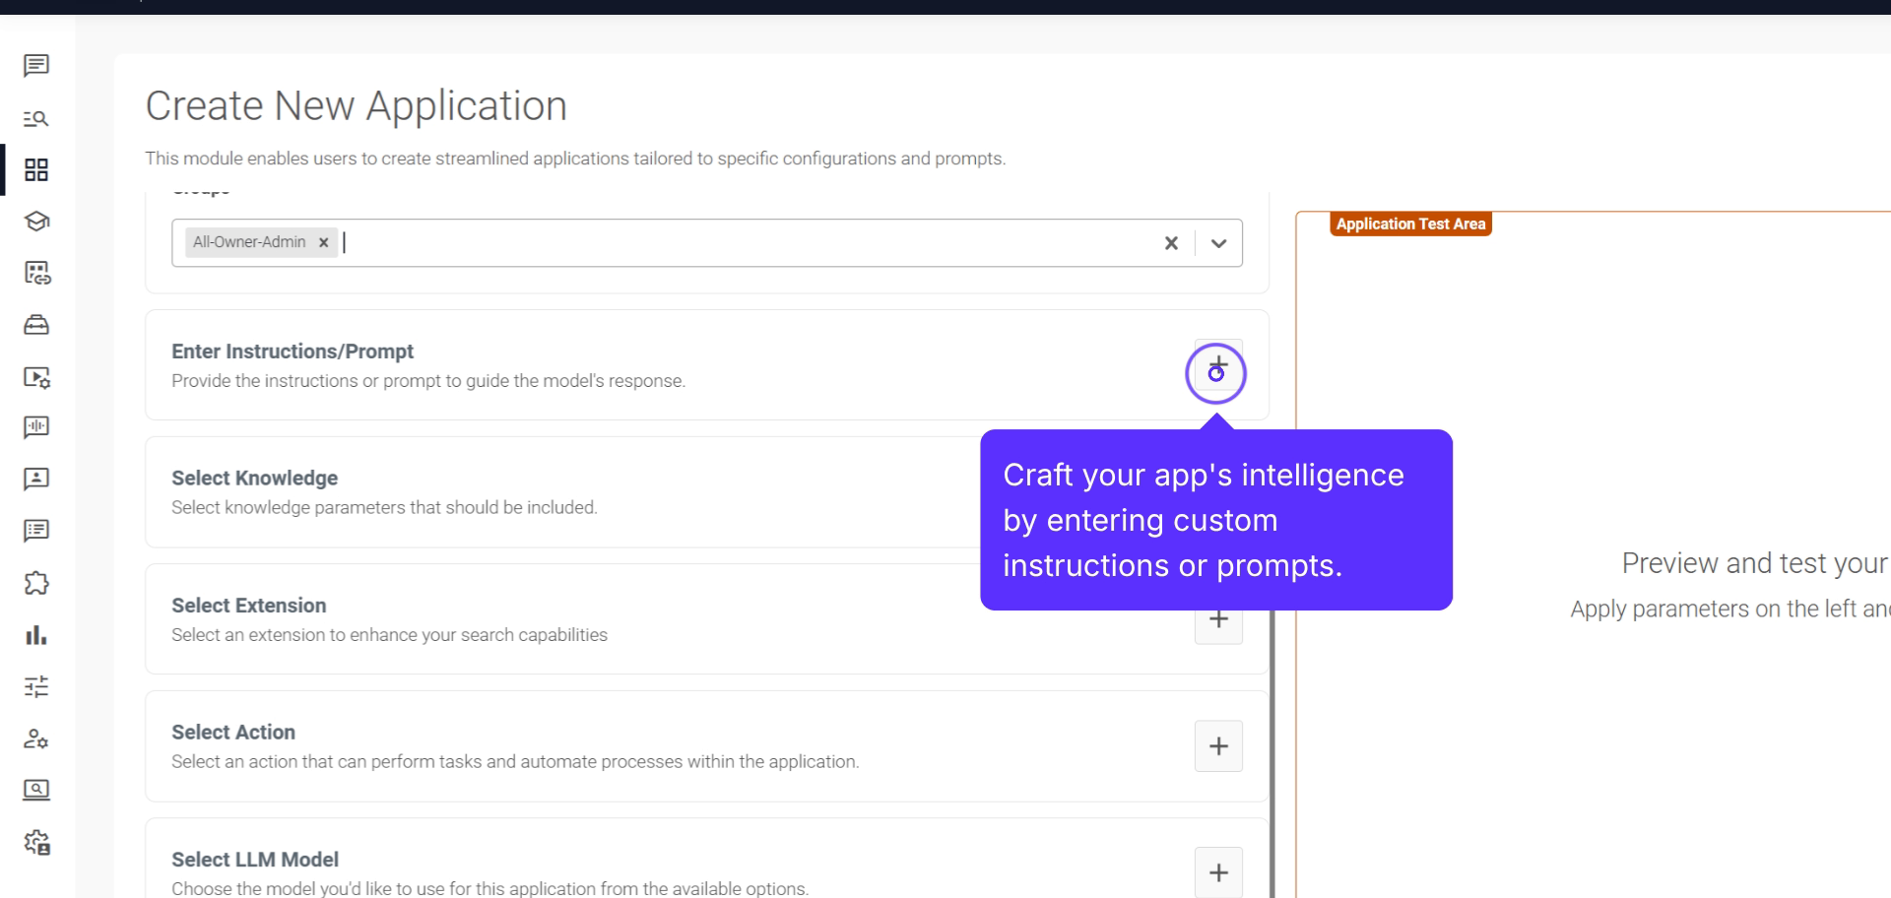Open the audio waveform chat icon
This screenshot has width=1891, height=898.
pos(36,427)
